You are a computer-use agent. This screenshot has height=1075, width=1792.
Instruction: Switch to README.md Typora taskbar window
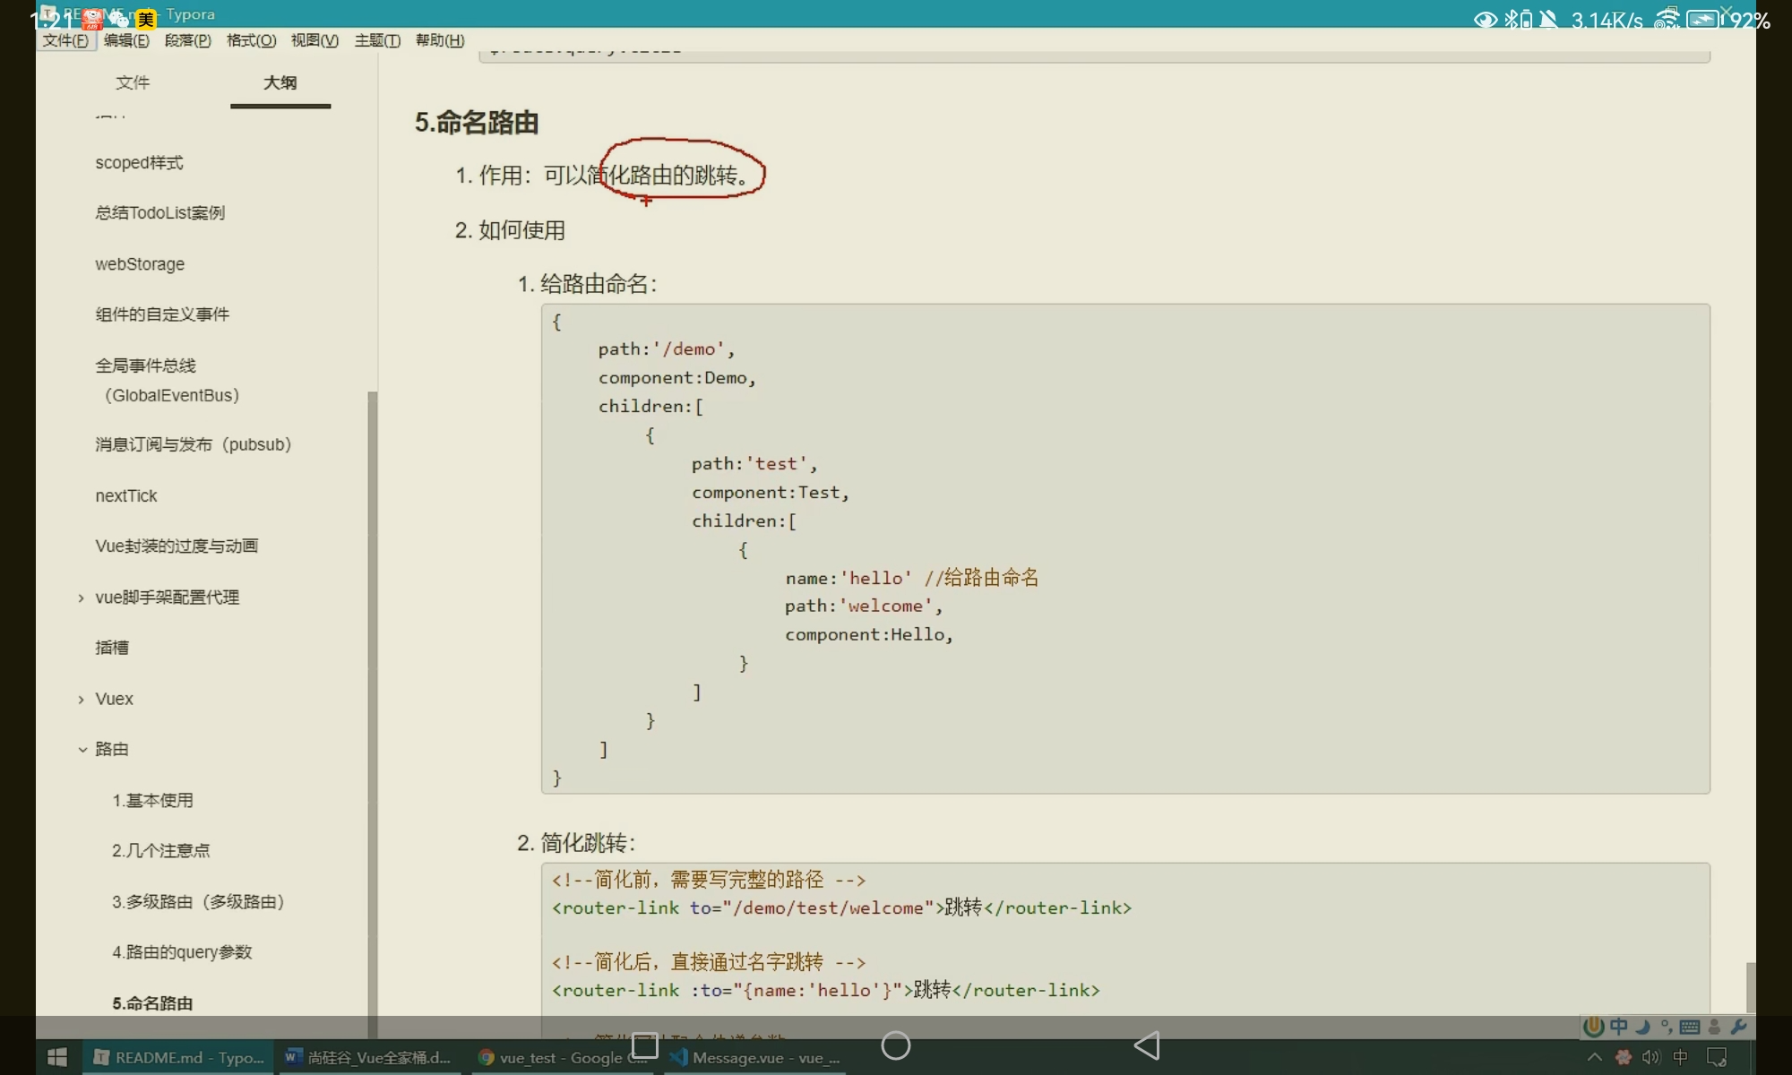(179, 1057)
